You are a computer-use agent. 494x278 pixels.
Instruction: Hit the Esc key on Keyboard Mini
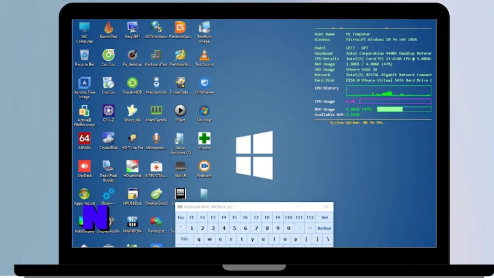click(x=181, y=218)
